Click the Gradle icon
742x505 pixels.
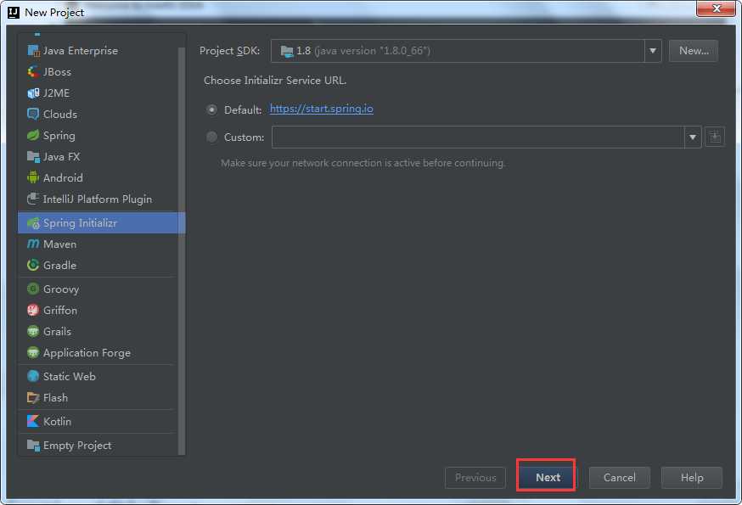coord(33,265)
